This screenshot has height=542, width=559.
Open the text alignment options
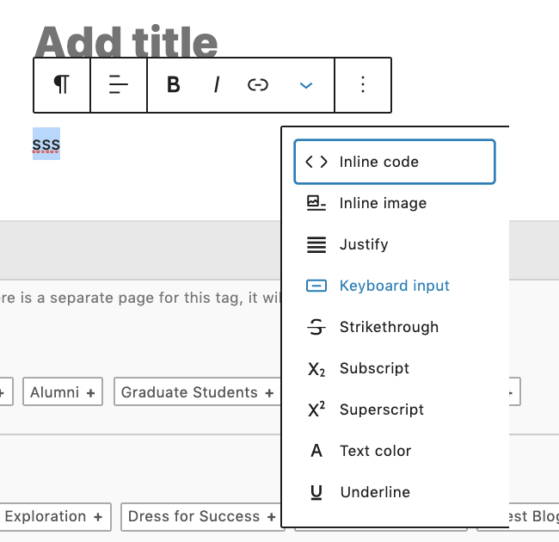tap(119, 84)
